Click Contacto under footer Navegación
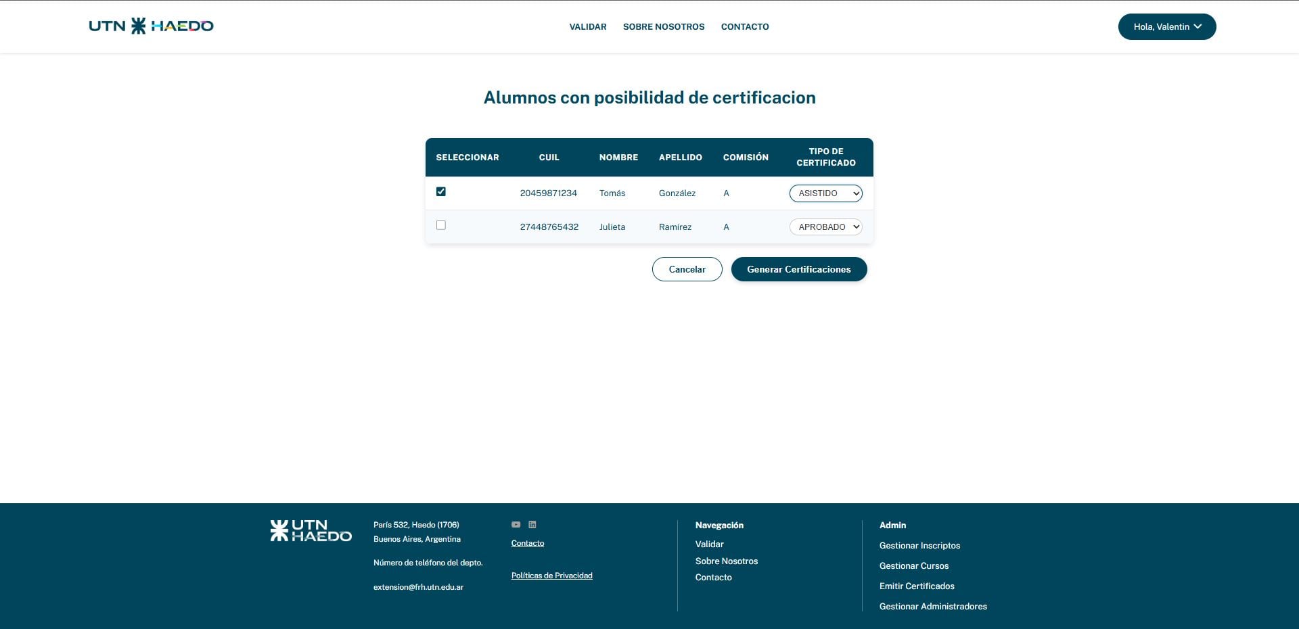The height and width of the screenshot is (629, 1299). coord(714,578)
